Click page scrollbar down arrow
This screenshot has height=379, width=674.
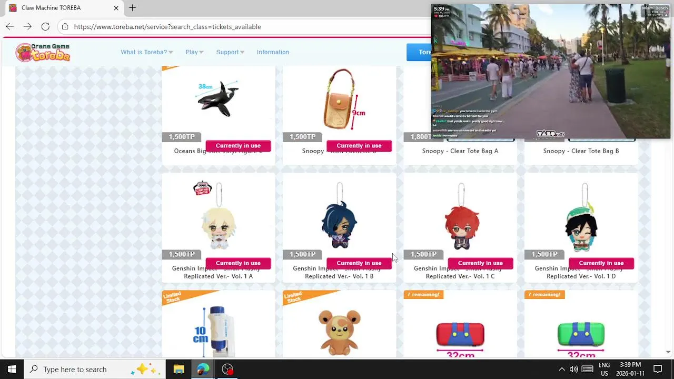668,352
